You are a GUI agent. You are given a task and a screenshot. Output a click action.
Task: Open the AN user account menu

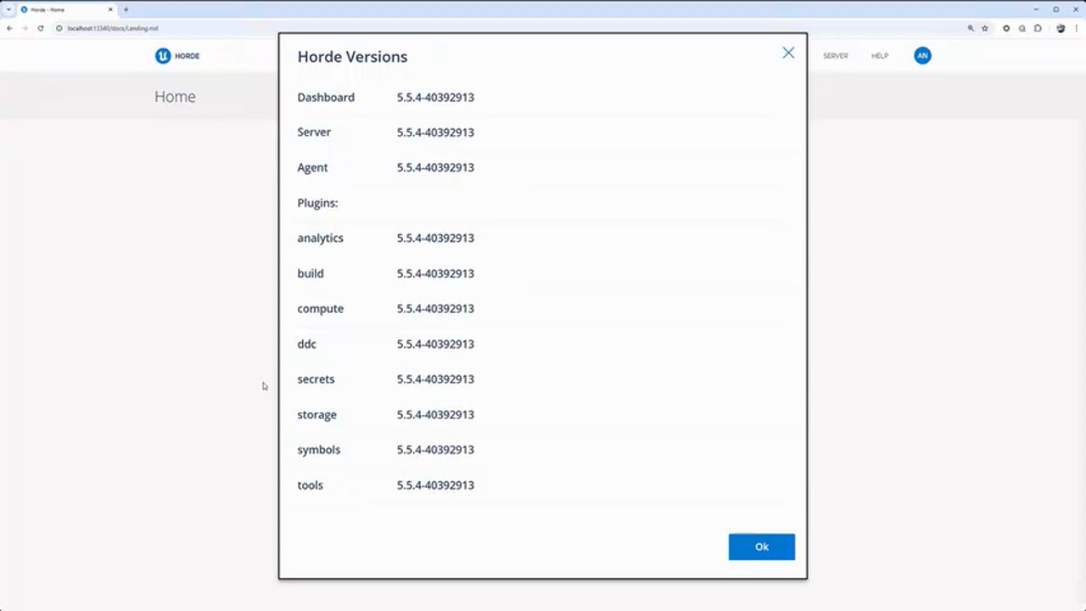(x=922, y=55)
